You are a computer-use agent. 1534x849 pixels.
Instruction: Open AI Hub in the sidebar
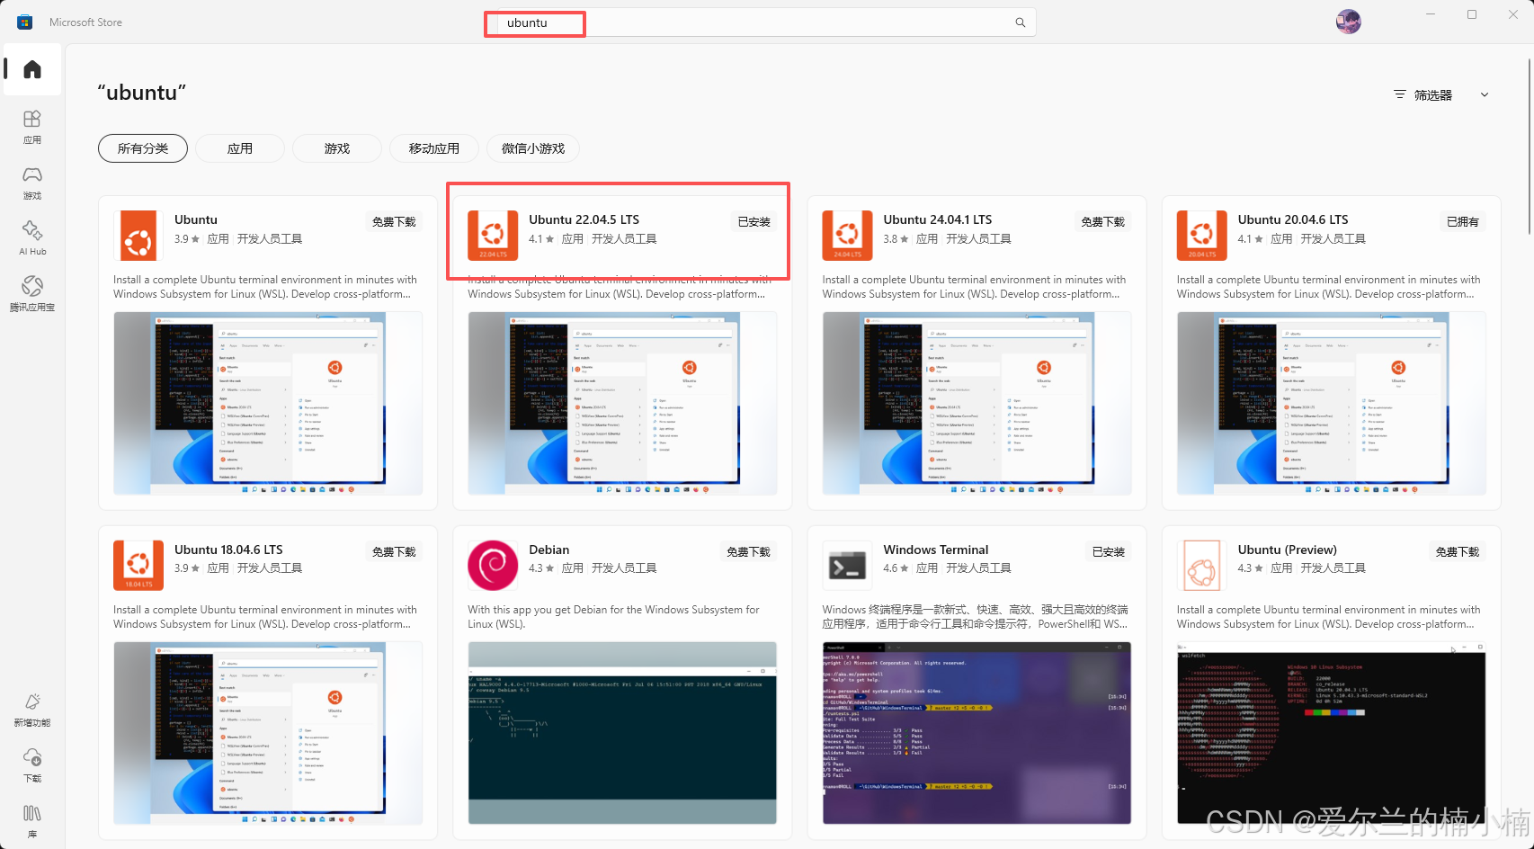pos(32,238)
